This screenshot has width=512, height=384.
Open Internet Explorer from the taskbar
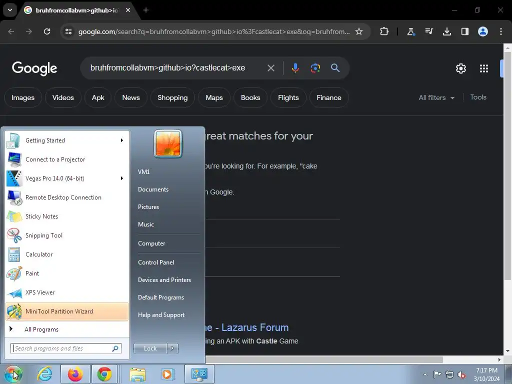pos(44,374)
